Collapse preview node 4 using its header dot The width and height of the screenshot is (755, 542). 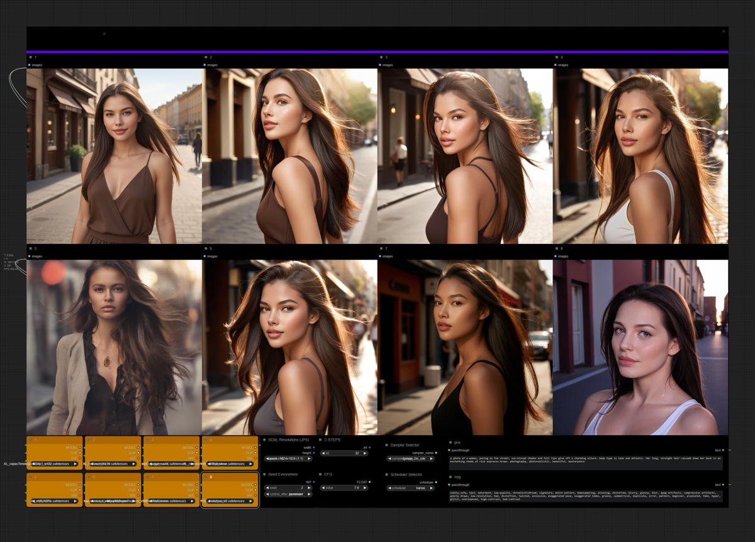[x=557, y=57]
